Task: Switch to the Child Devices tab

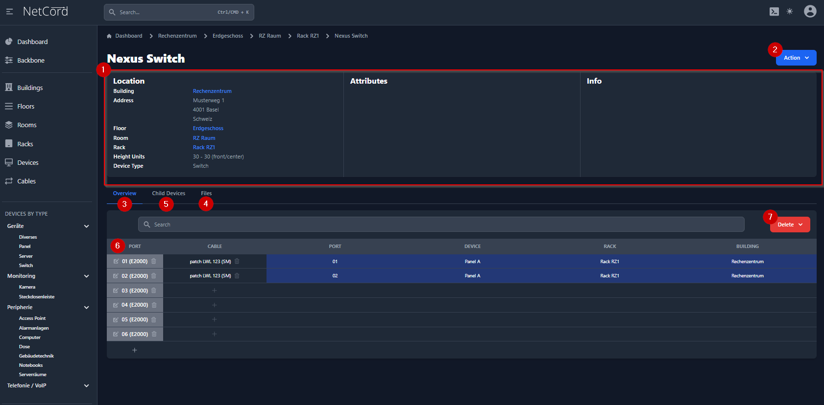Action: click(x=169, y=194)
